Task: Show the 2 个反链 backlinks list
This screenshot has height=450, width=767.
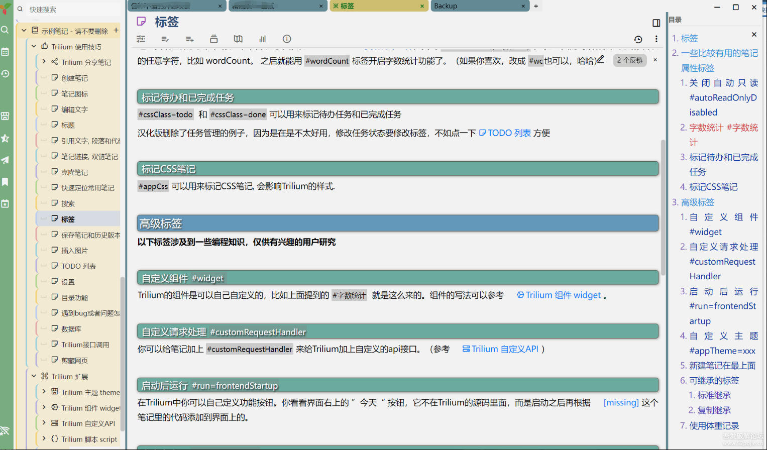Action: pyautogui.click(x=630, y=60)
